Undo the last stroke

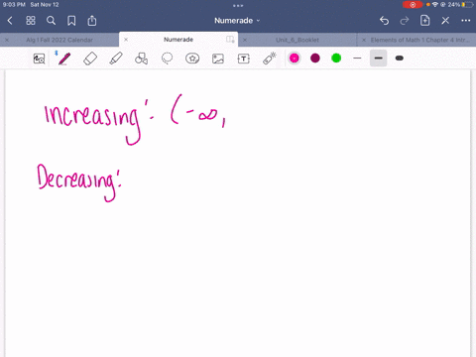384,21
